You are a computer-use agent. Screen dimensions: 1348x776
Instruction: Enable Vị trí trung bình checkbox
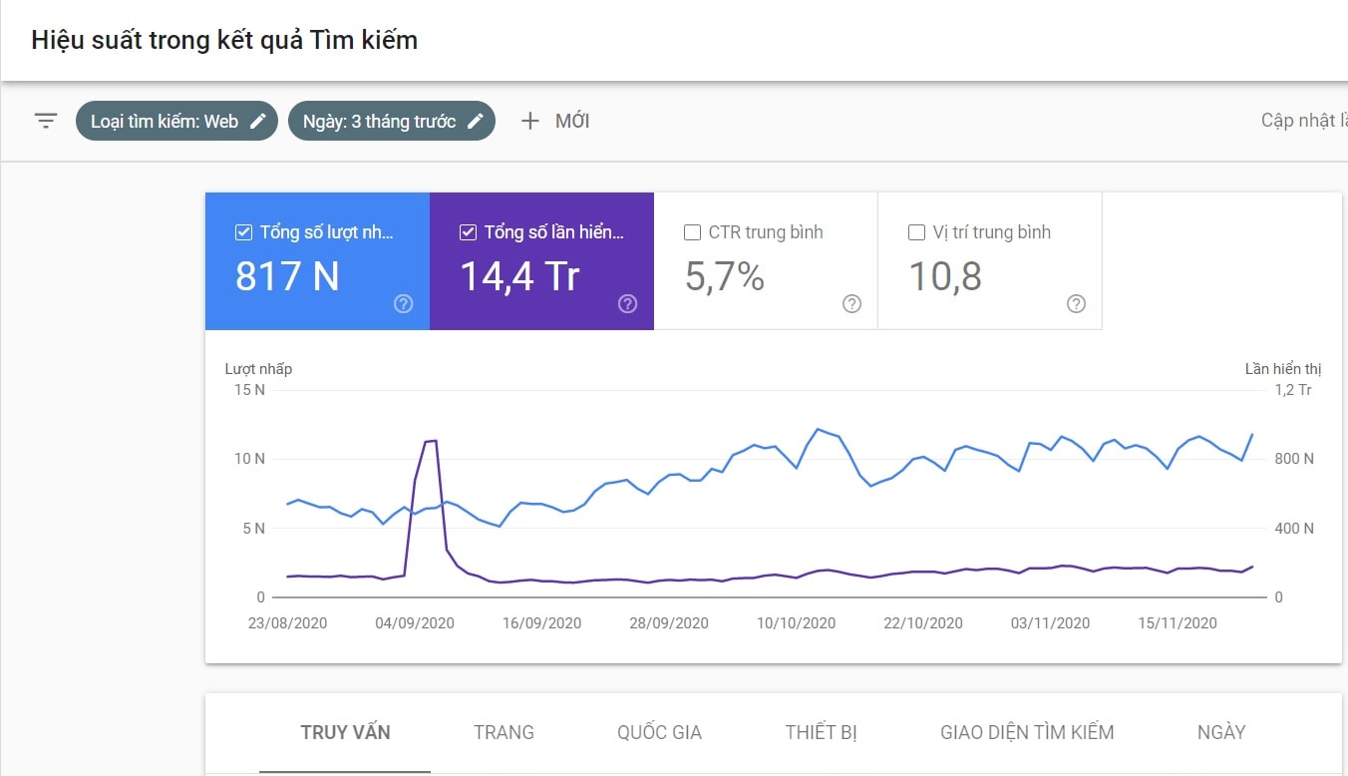pyautogui.click(x=916, y=232)
